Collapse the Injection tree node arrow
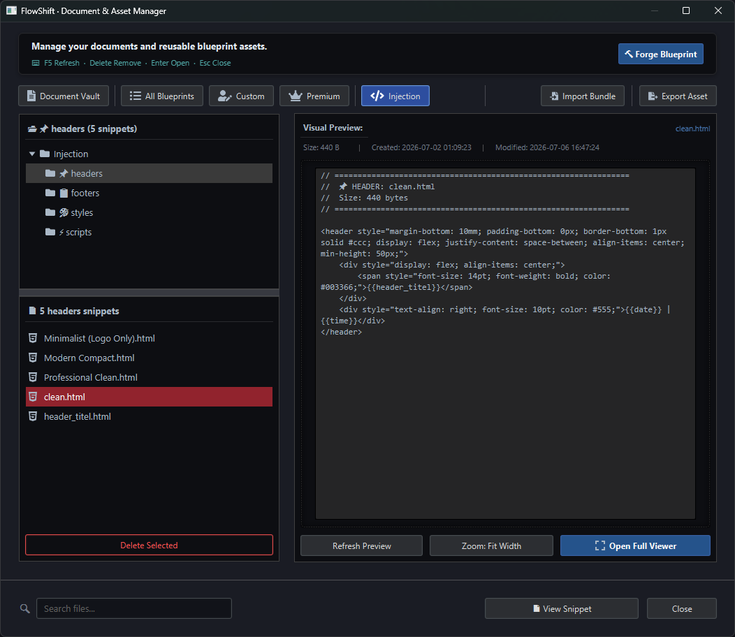The height and width of the screenshot is (637, 735). [x=32, y=154]
